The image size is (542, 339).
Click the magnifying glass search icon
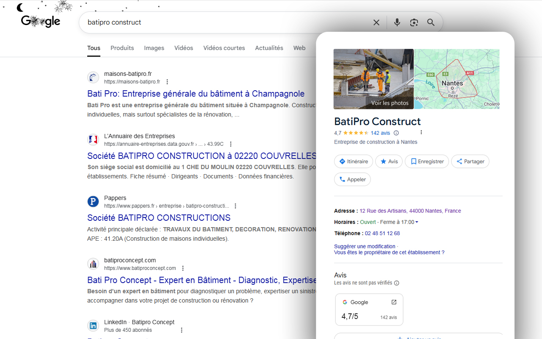(x=431, y=22)
